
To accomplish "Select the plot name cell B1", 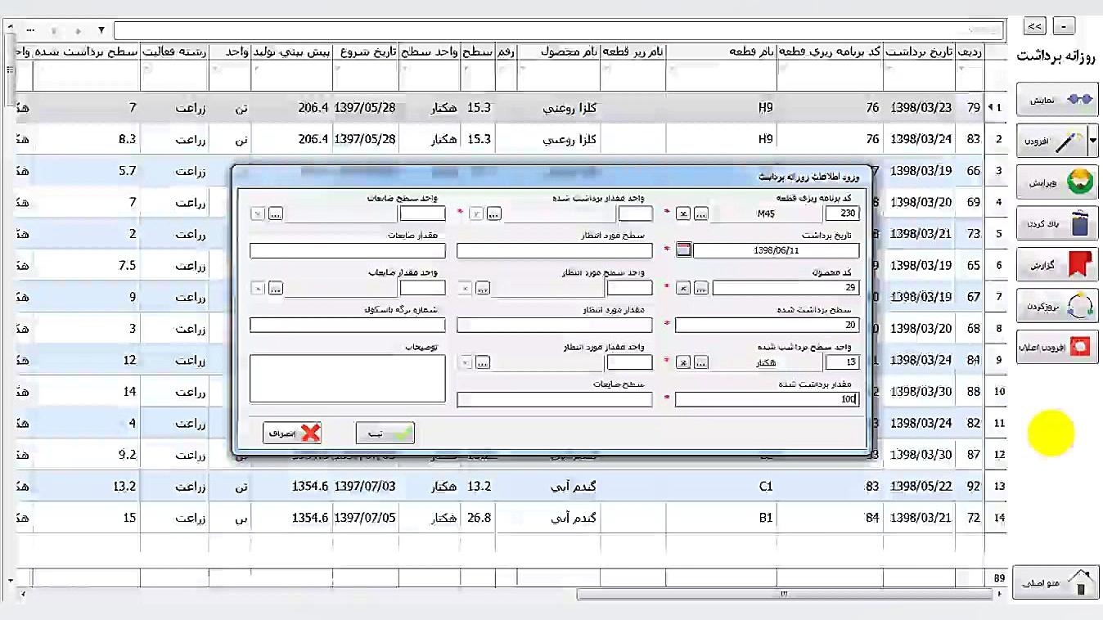I will (x=722, y=518).
